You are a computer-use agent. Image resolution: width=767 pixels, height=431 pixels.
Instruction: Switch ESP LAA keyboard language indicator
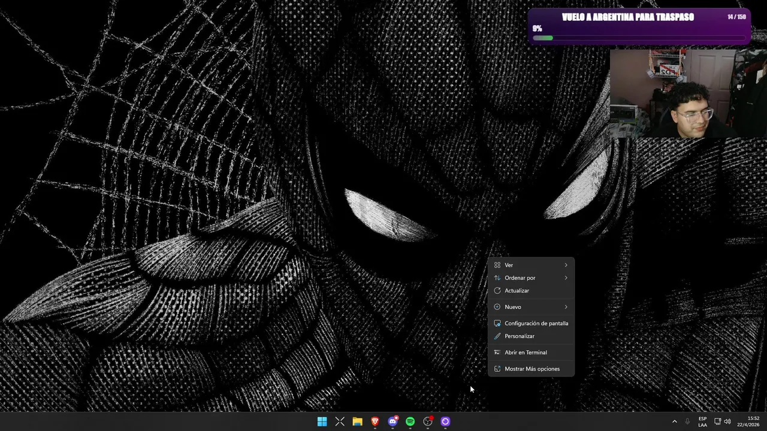(702, 421)
